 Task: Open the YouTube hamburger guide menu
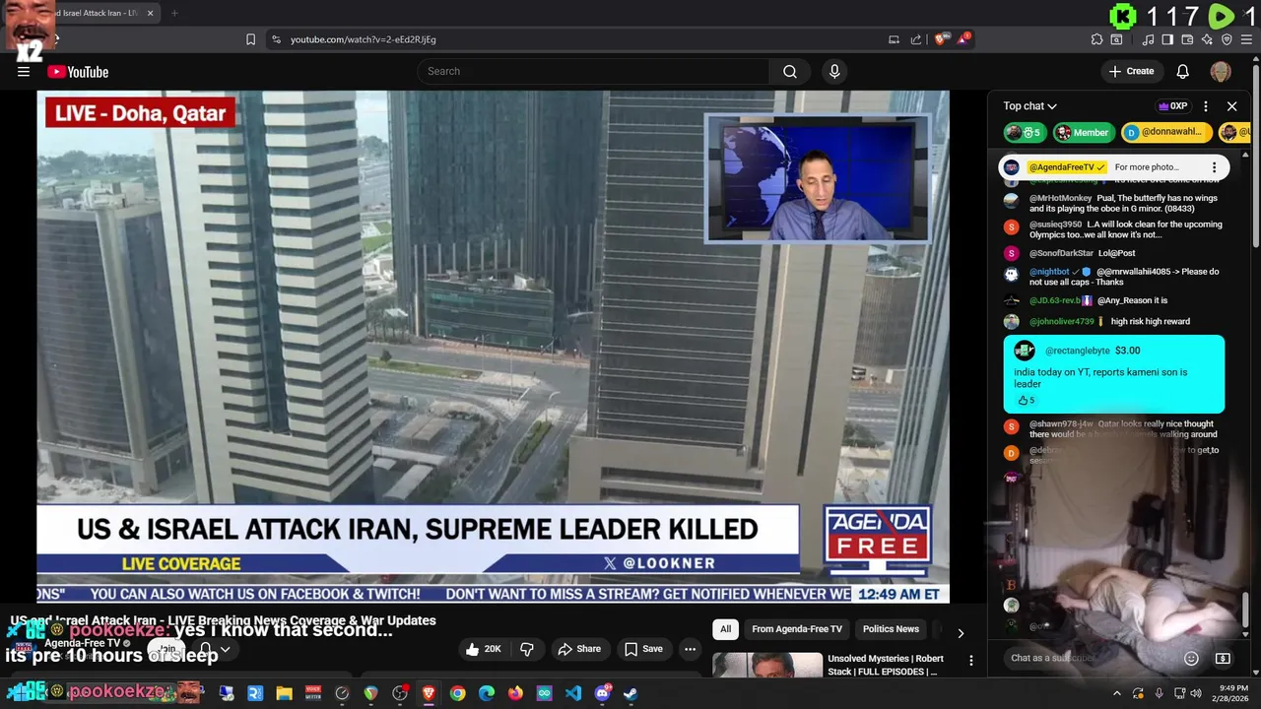tap(24, 71)
